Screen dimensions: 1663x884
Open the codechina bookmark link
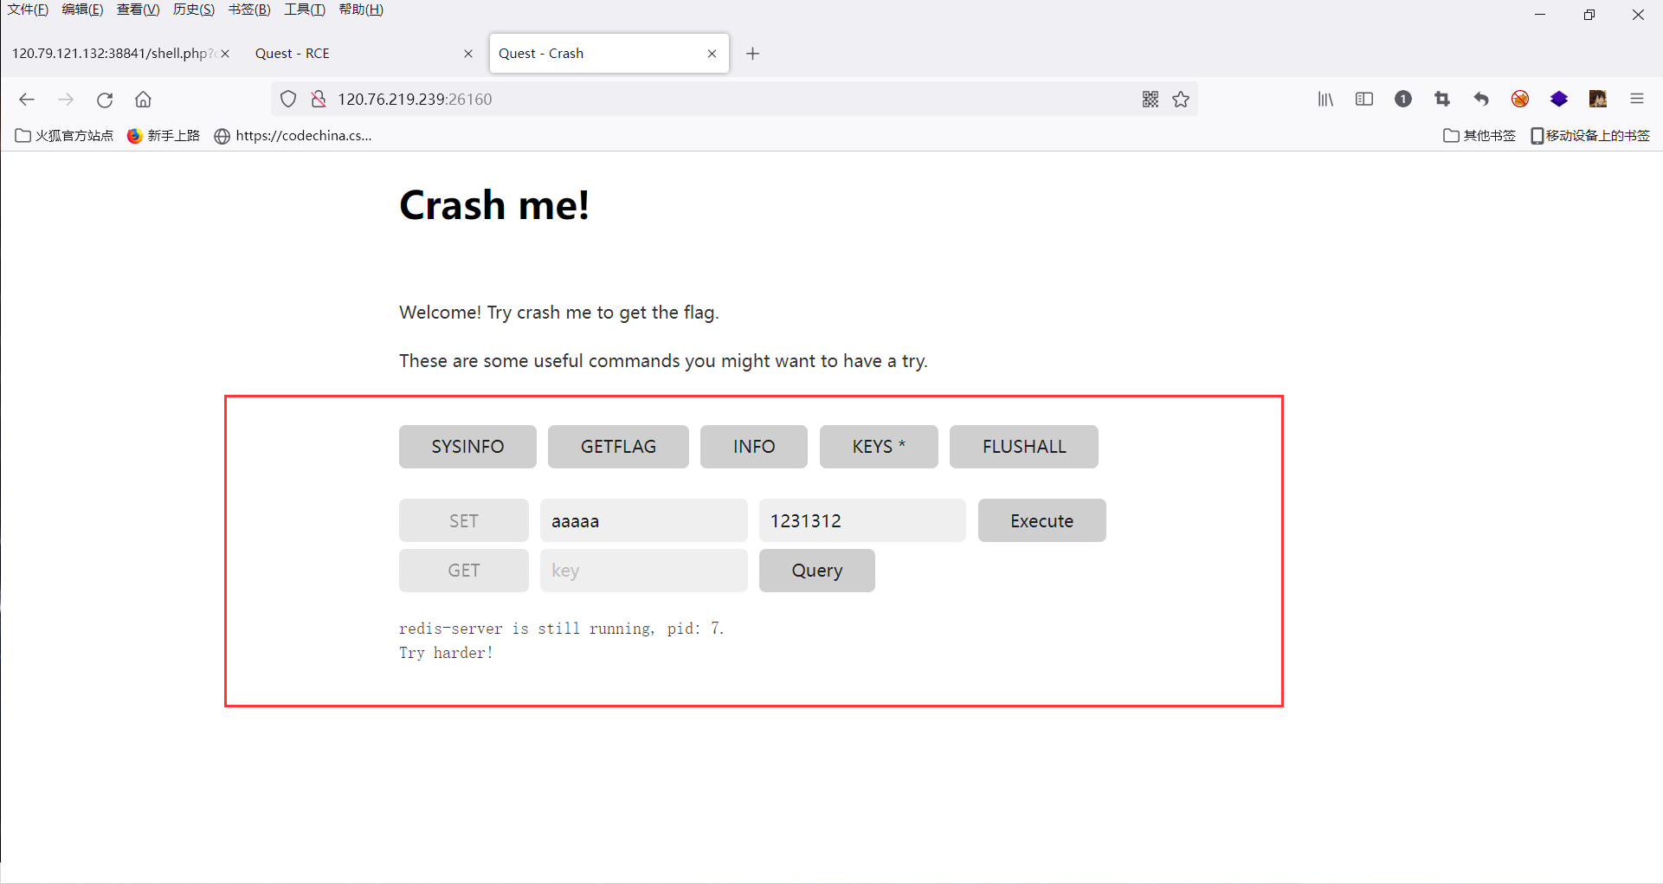(293, 136)
